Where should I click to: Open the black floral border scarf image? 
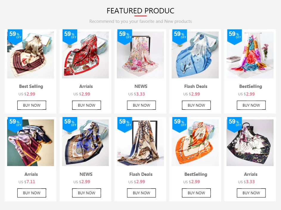[250, 143]
